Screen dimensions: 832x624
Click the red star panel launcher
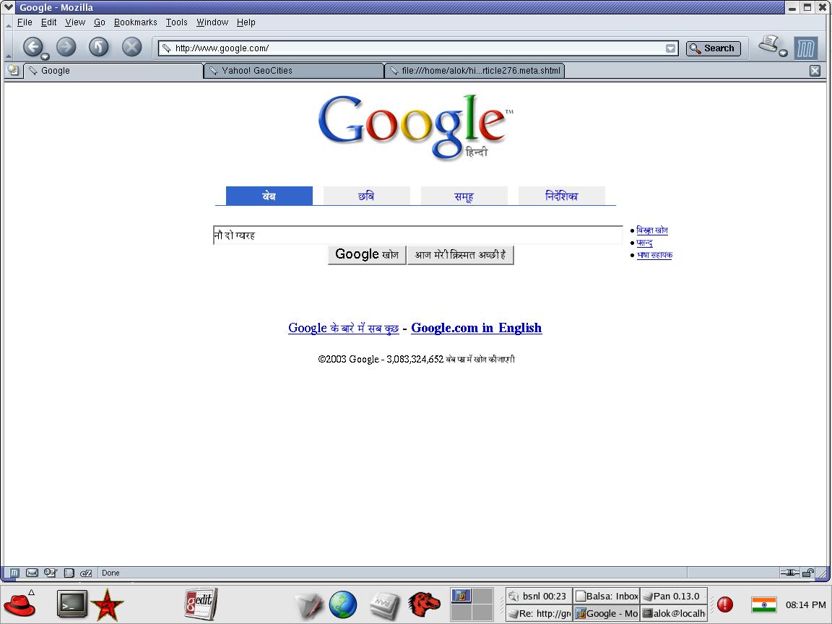click(x=107, y=605)
